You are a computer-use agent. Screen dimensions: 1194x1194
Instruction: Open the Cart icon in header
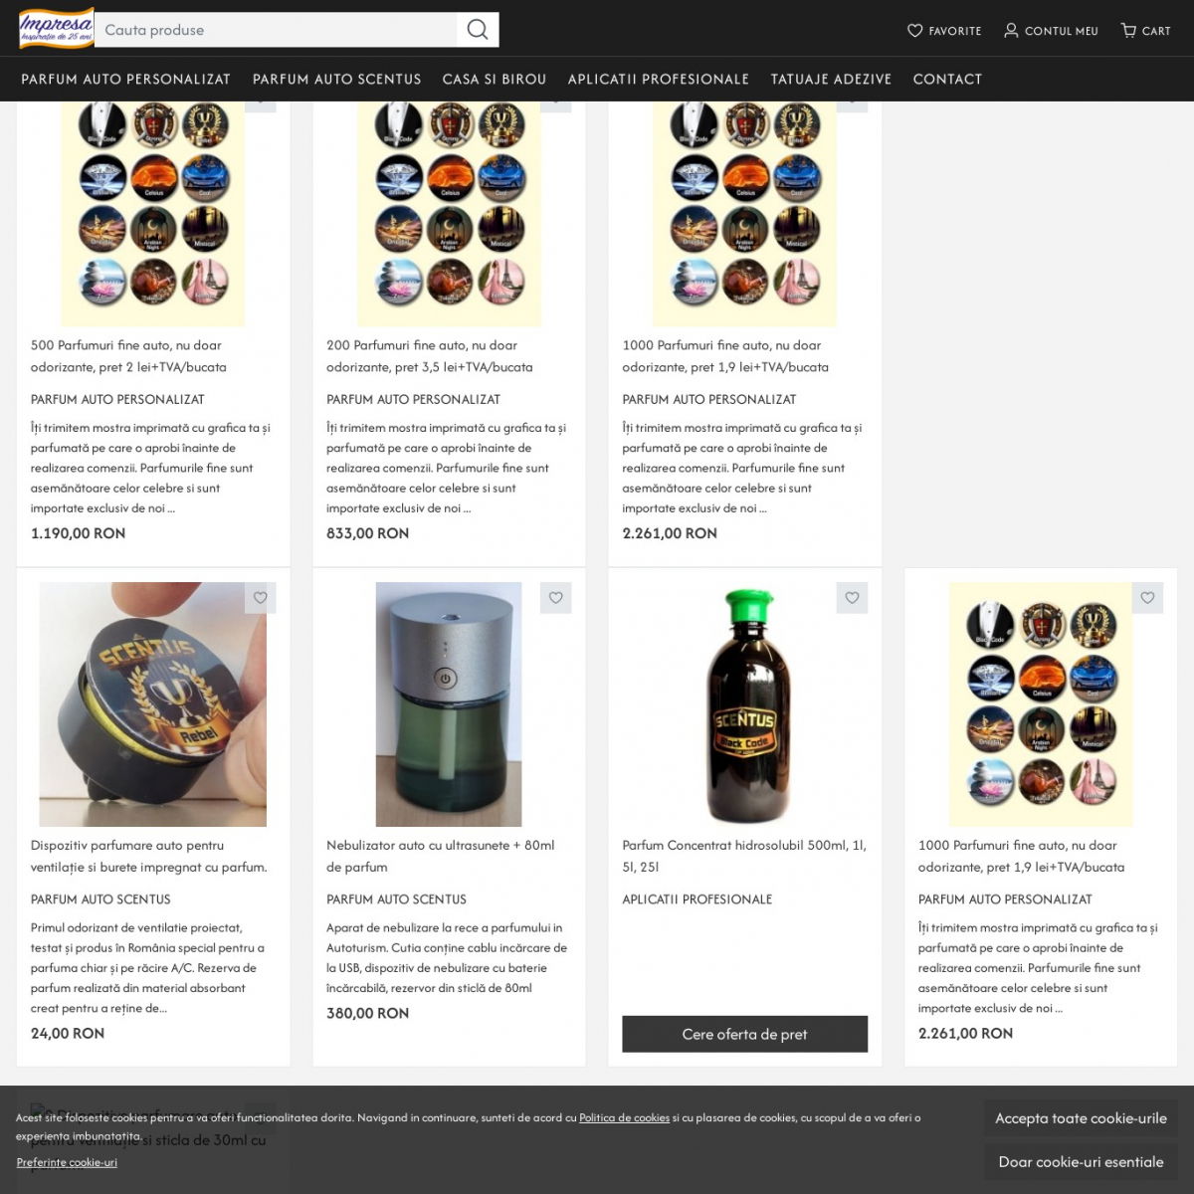1128,31
